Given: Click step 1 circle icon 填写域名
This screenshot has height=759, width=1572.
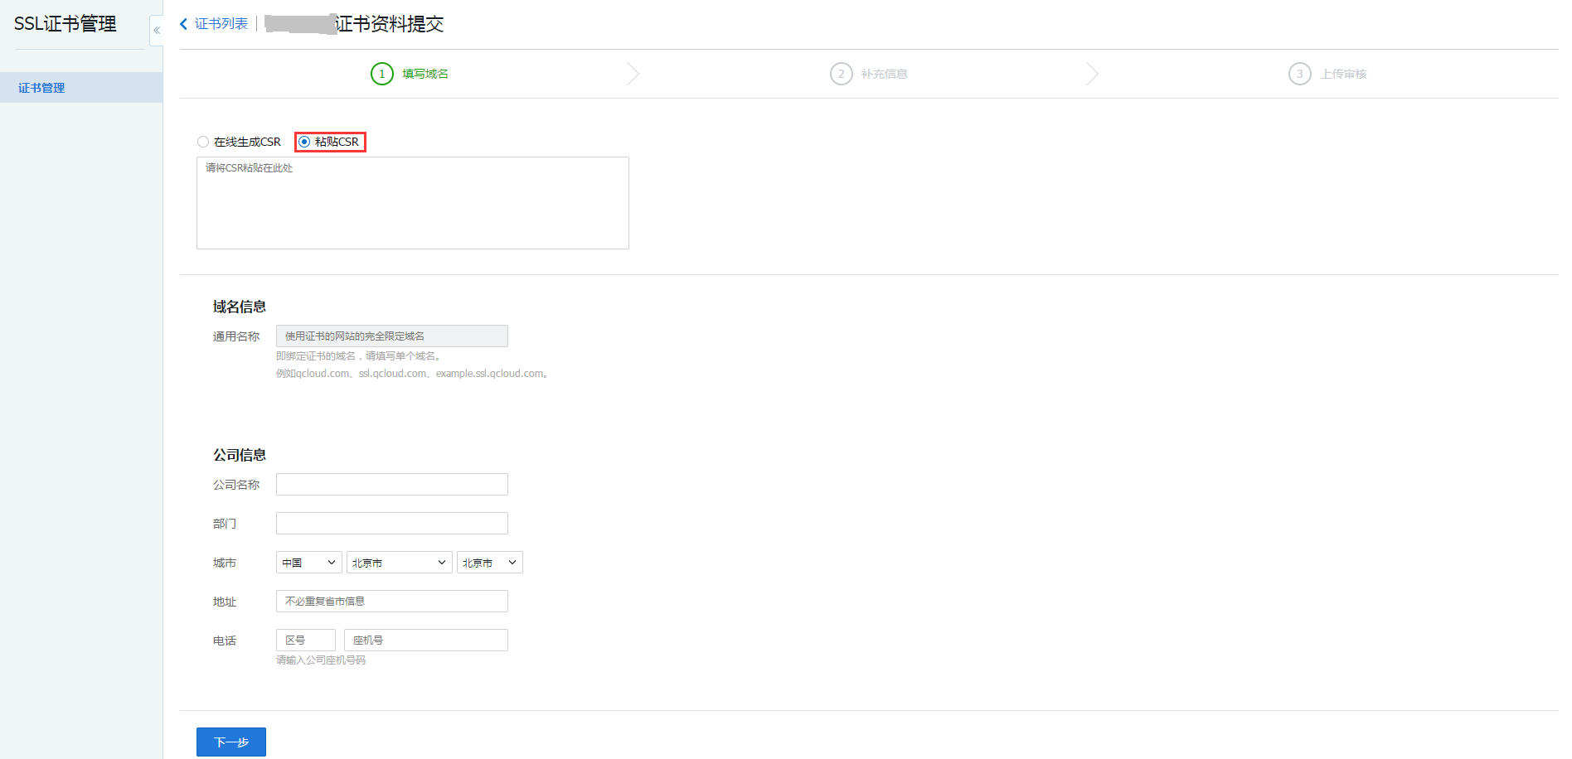Looking at the screenshot, I should (x=381, y=74).
